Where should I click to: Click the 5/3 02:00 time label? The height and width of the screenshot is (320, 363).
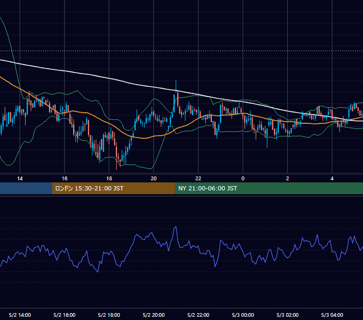[287, 315]
